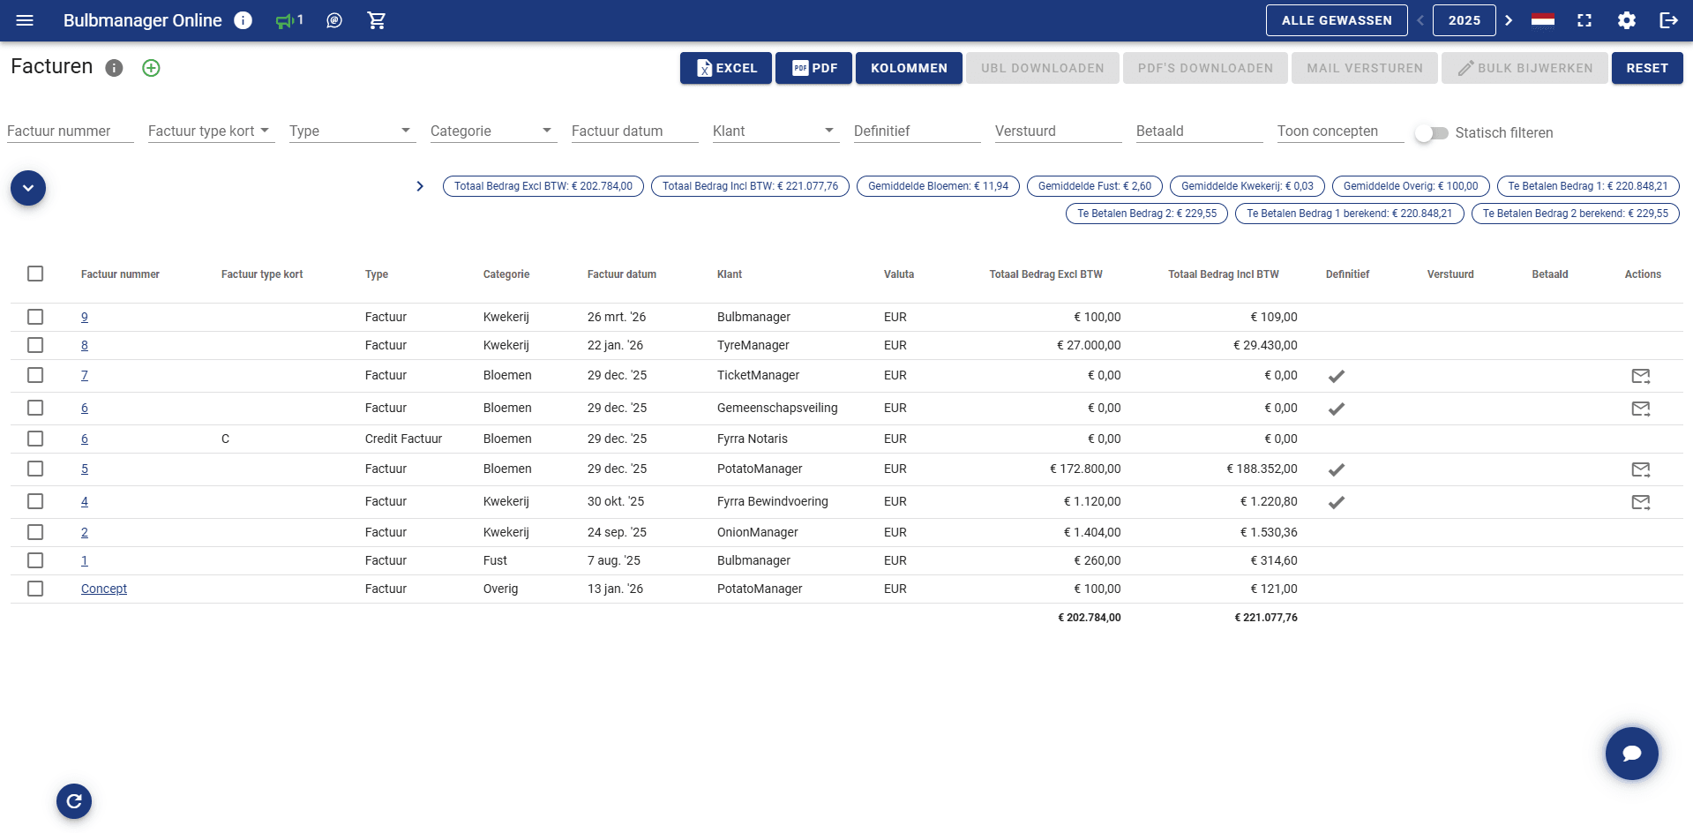1693x833 pixels.
Task: Select the checkbox for invoice 9
Action: 35,317
